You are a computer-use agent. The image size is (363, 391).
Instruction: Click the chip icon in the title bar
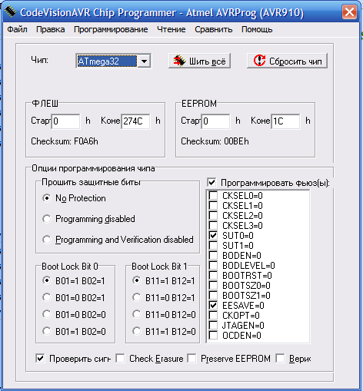pyautogui.click(x=11, y=12)
